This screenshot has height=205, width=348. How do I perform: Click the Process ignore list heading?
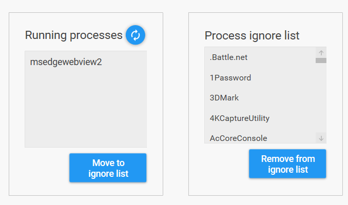[252, 35]
